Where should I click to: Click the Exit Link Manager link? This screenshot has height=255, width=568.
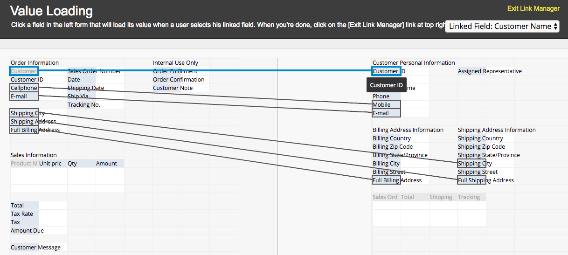tap(533, 8)
